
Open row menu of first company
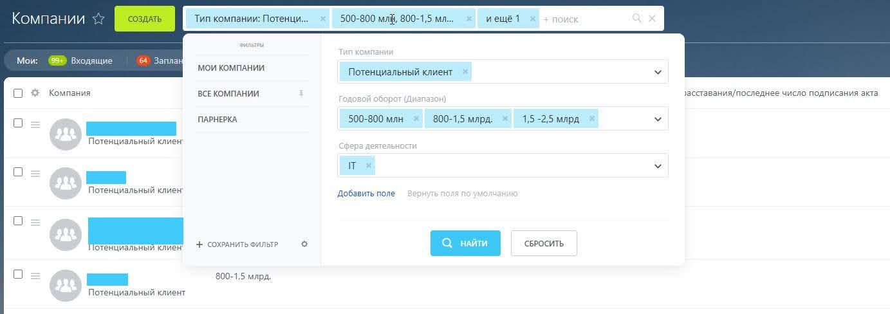[35, 124]
